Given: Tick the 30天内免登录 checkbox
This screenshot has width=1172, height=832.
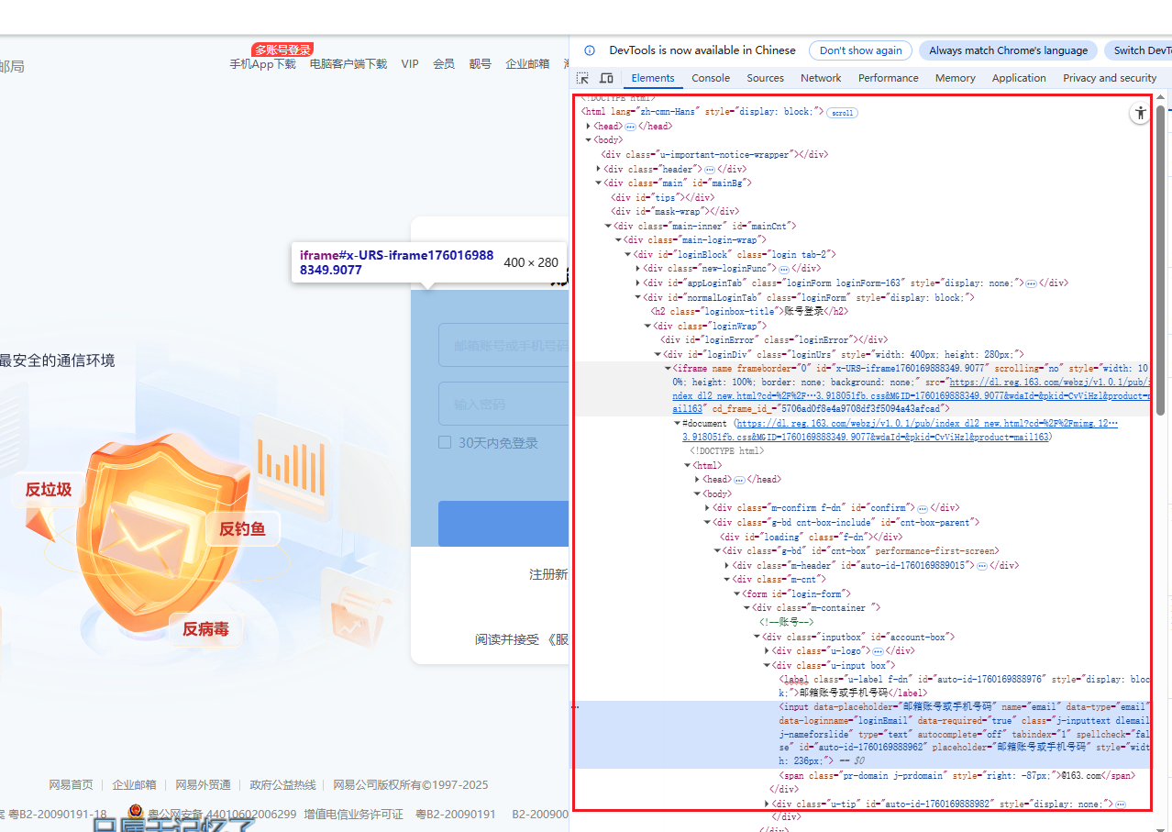Looking at the screenshot, I should pyautogui.click(x=445, y=442).
